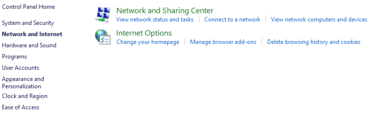The height and width of the screenshot is (116, 371).
Task: Go to Appearance and Personalization
Action: tap(23, 83)
